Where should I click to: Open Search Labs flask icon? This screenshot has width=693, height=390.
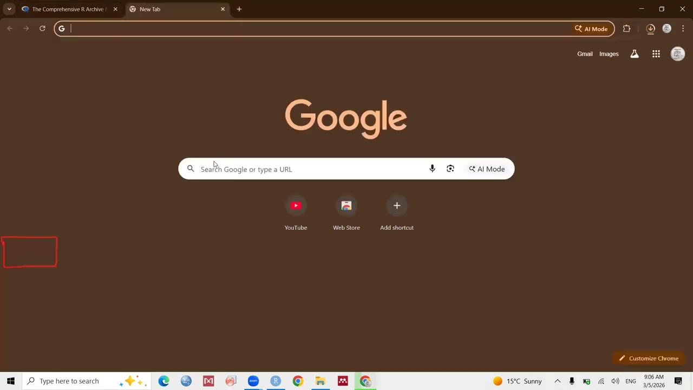(x=635, y=54)
